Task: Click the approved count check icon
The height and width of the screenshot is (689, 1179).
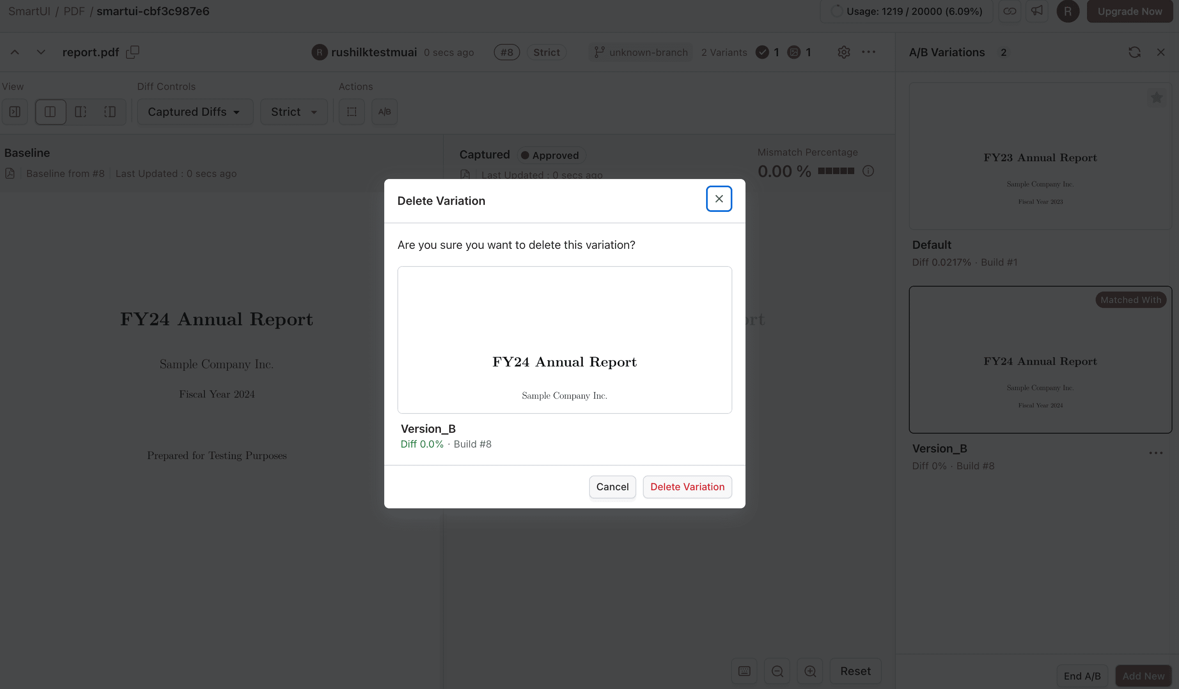Action: point(762,52)
